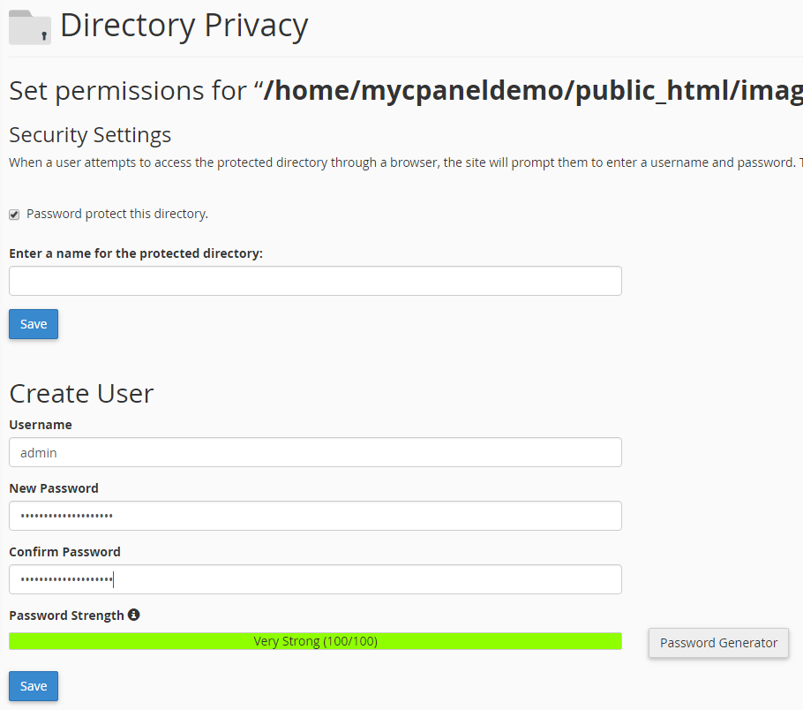Click the "Enter a name for the protected directory" label
The image size is (803, 710).
tap(136, 253)
